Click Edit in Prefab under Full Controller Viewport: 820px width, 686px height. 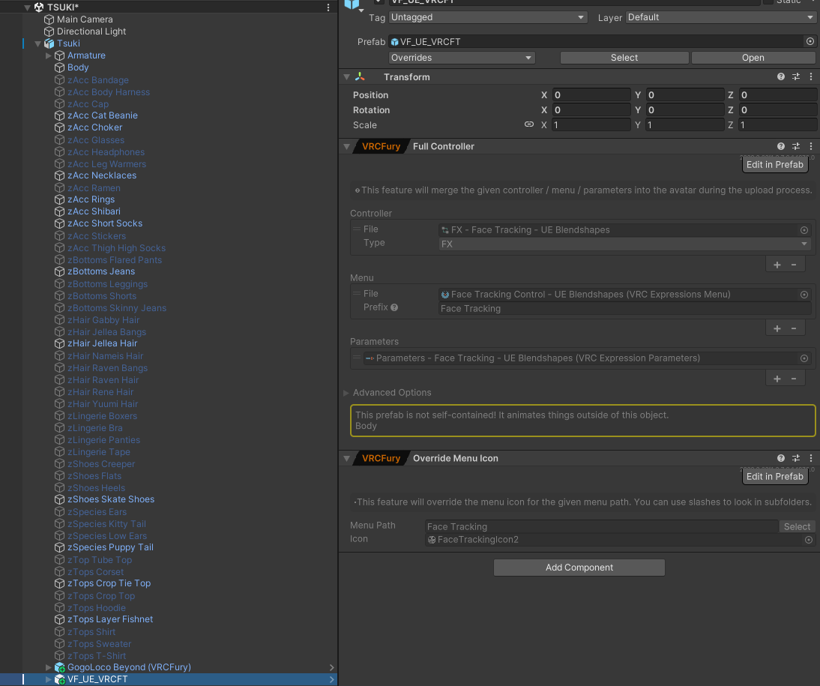click(x=774, y=164)
